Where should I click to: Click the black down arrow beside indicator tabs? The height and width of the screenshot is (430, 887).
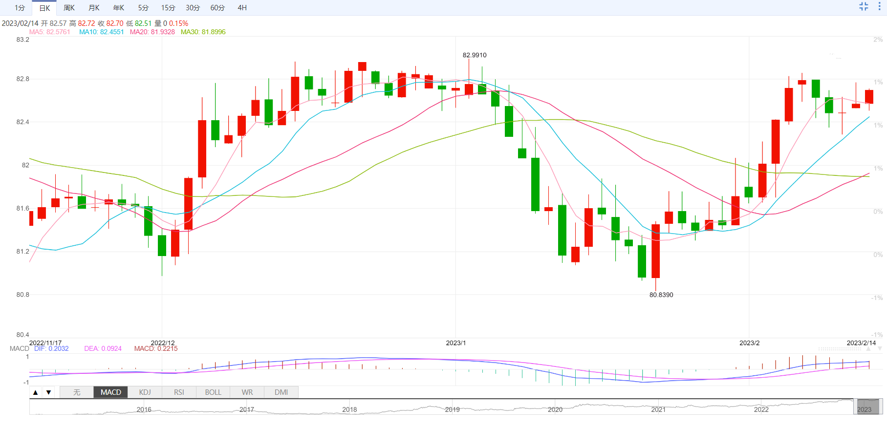coord(48,392)
